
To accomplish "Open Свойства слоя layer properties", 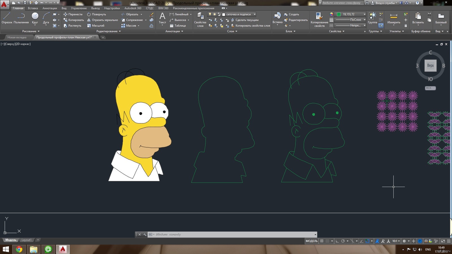I will pyautogui.click(x=200, y=19).
